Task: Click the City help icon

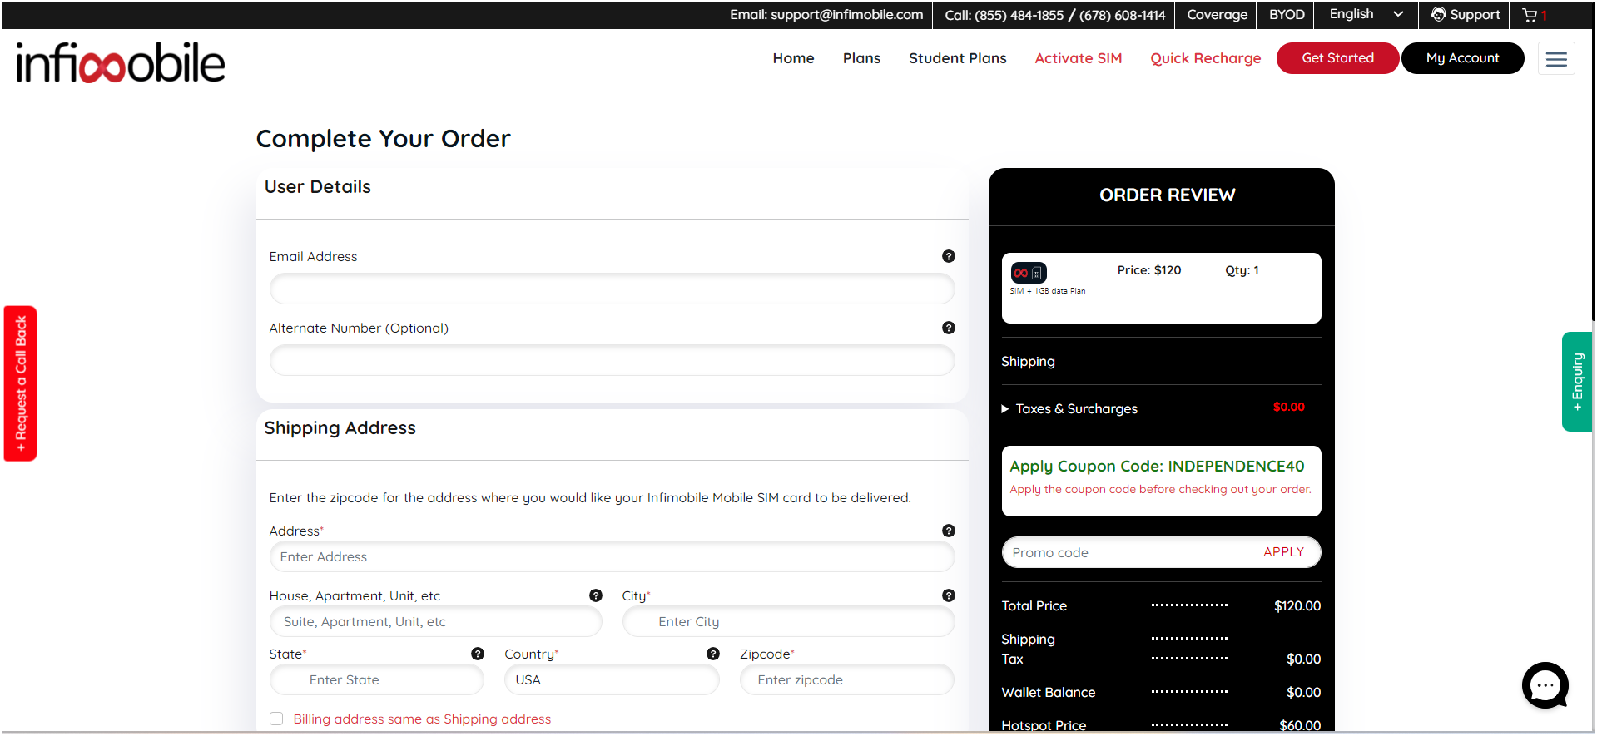Action: (949, 595)
